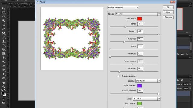Click the foreground black color swatch
This screenshot has height=108, width=193.
point(3,93)
